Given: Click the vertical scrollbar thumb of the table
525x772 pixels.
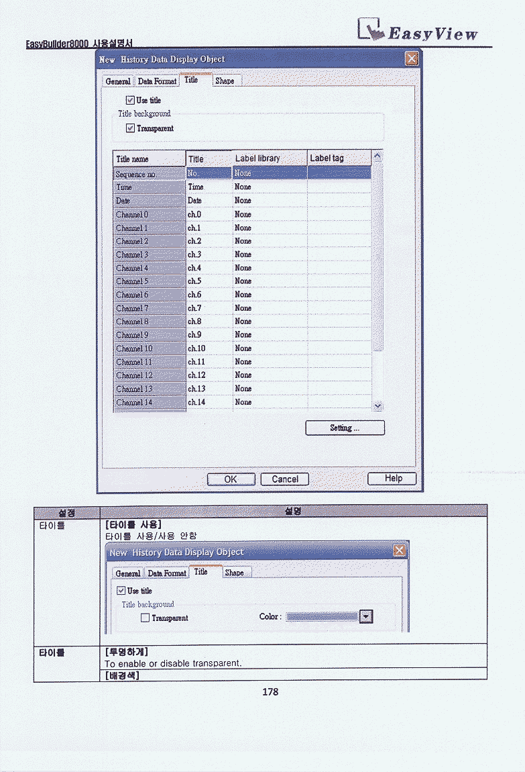Looking at the screenshot, I should point(377,256).
